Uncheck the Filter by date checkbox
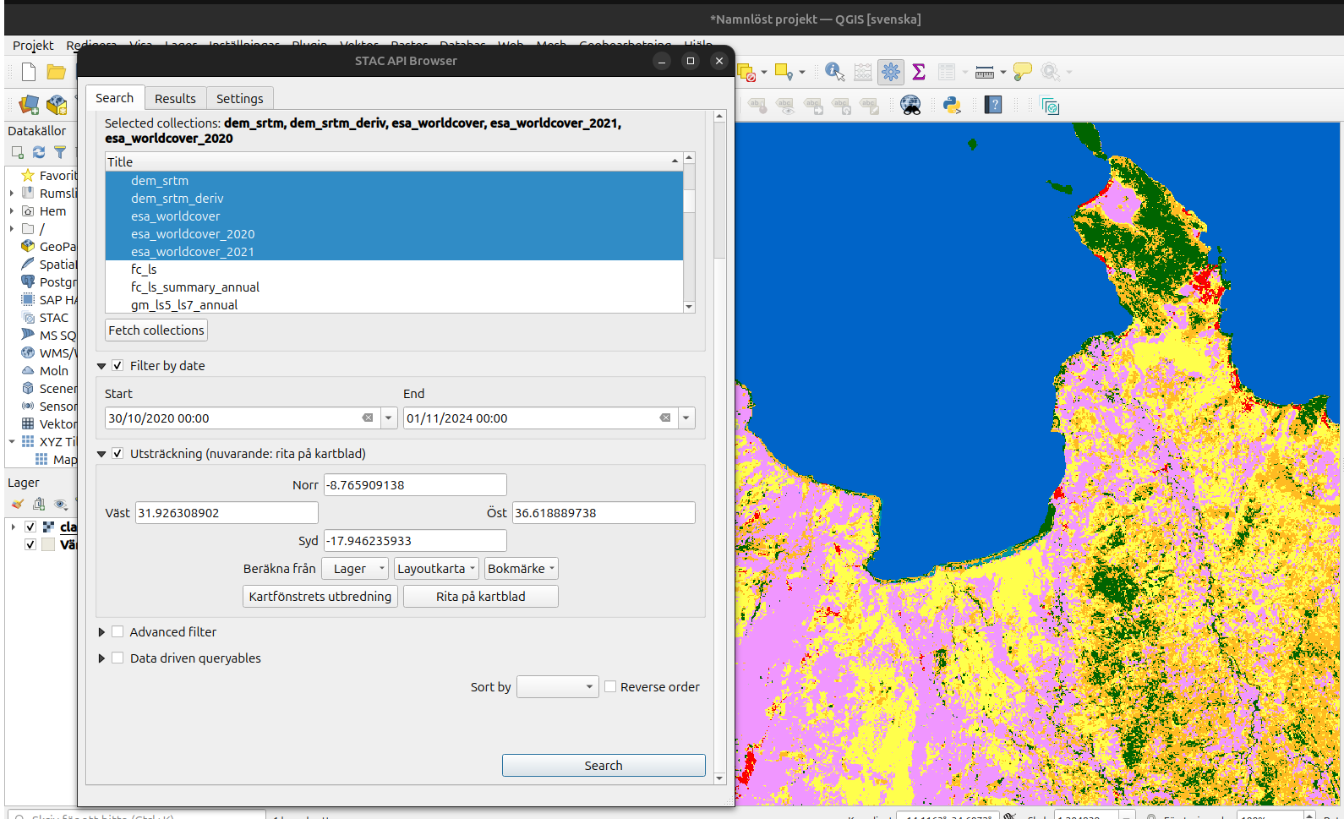 (117, 366)
